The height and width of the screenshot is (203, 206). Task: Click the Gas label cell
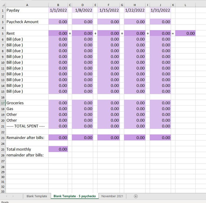(x=27, y=109)
